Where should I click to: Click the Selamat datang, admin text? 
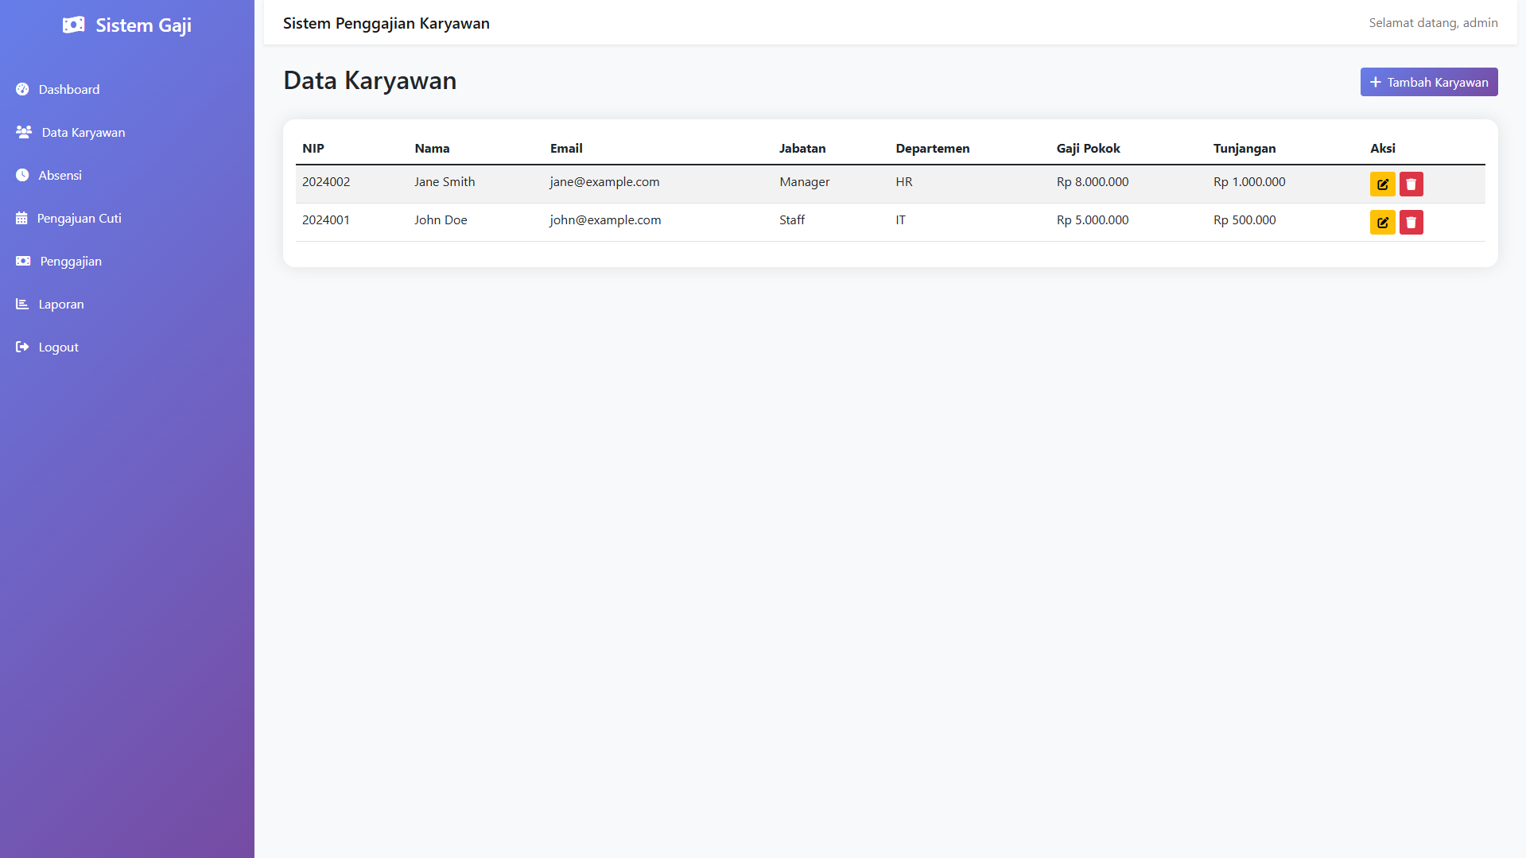1433,23
